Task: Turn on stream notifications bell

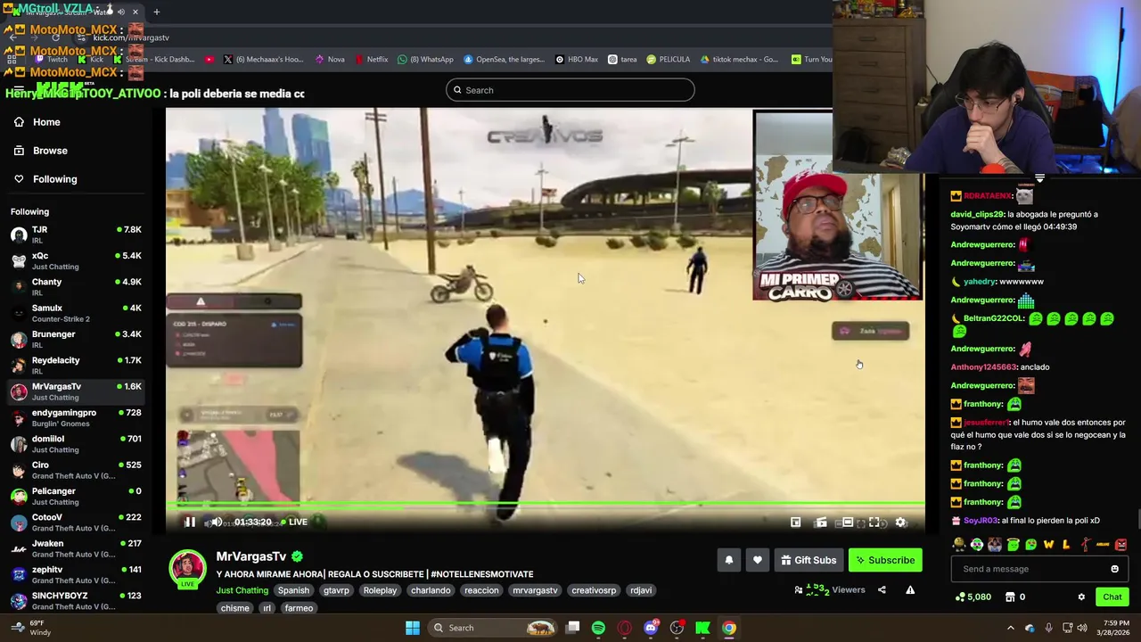Action: coord(728,560)
